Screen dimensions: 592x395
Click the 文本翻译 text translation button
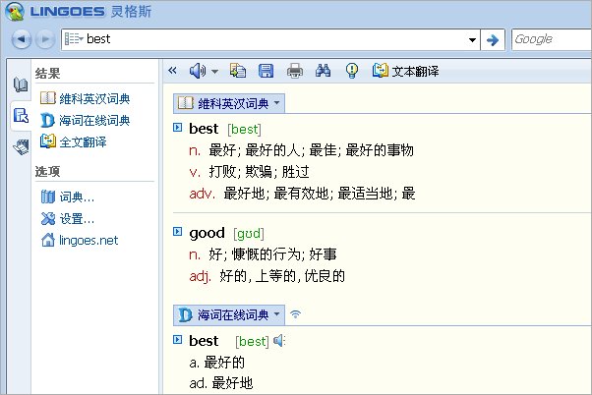coord(405,71)
